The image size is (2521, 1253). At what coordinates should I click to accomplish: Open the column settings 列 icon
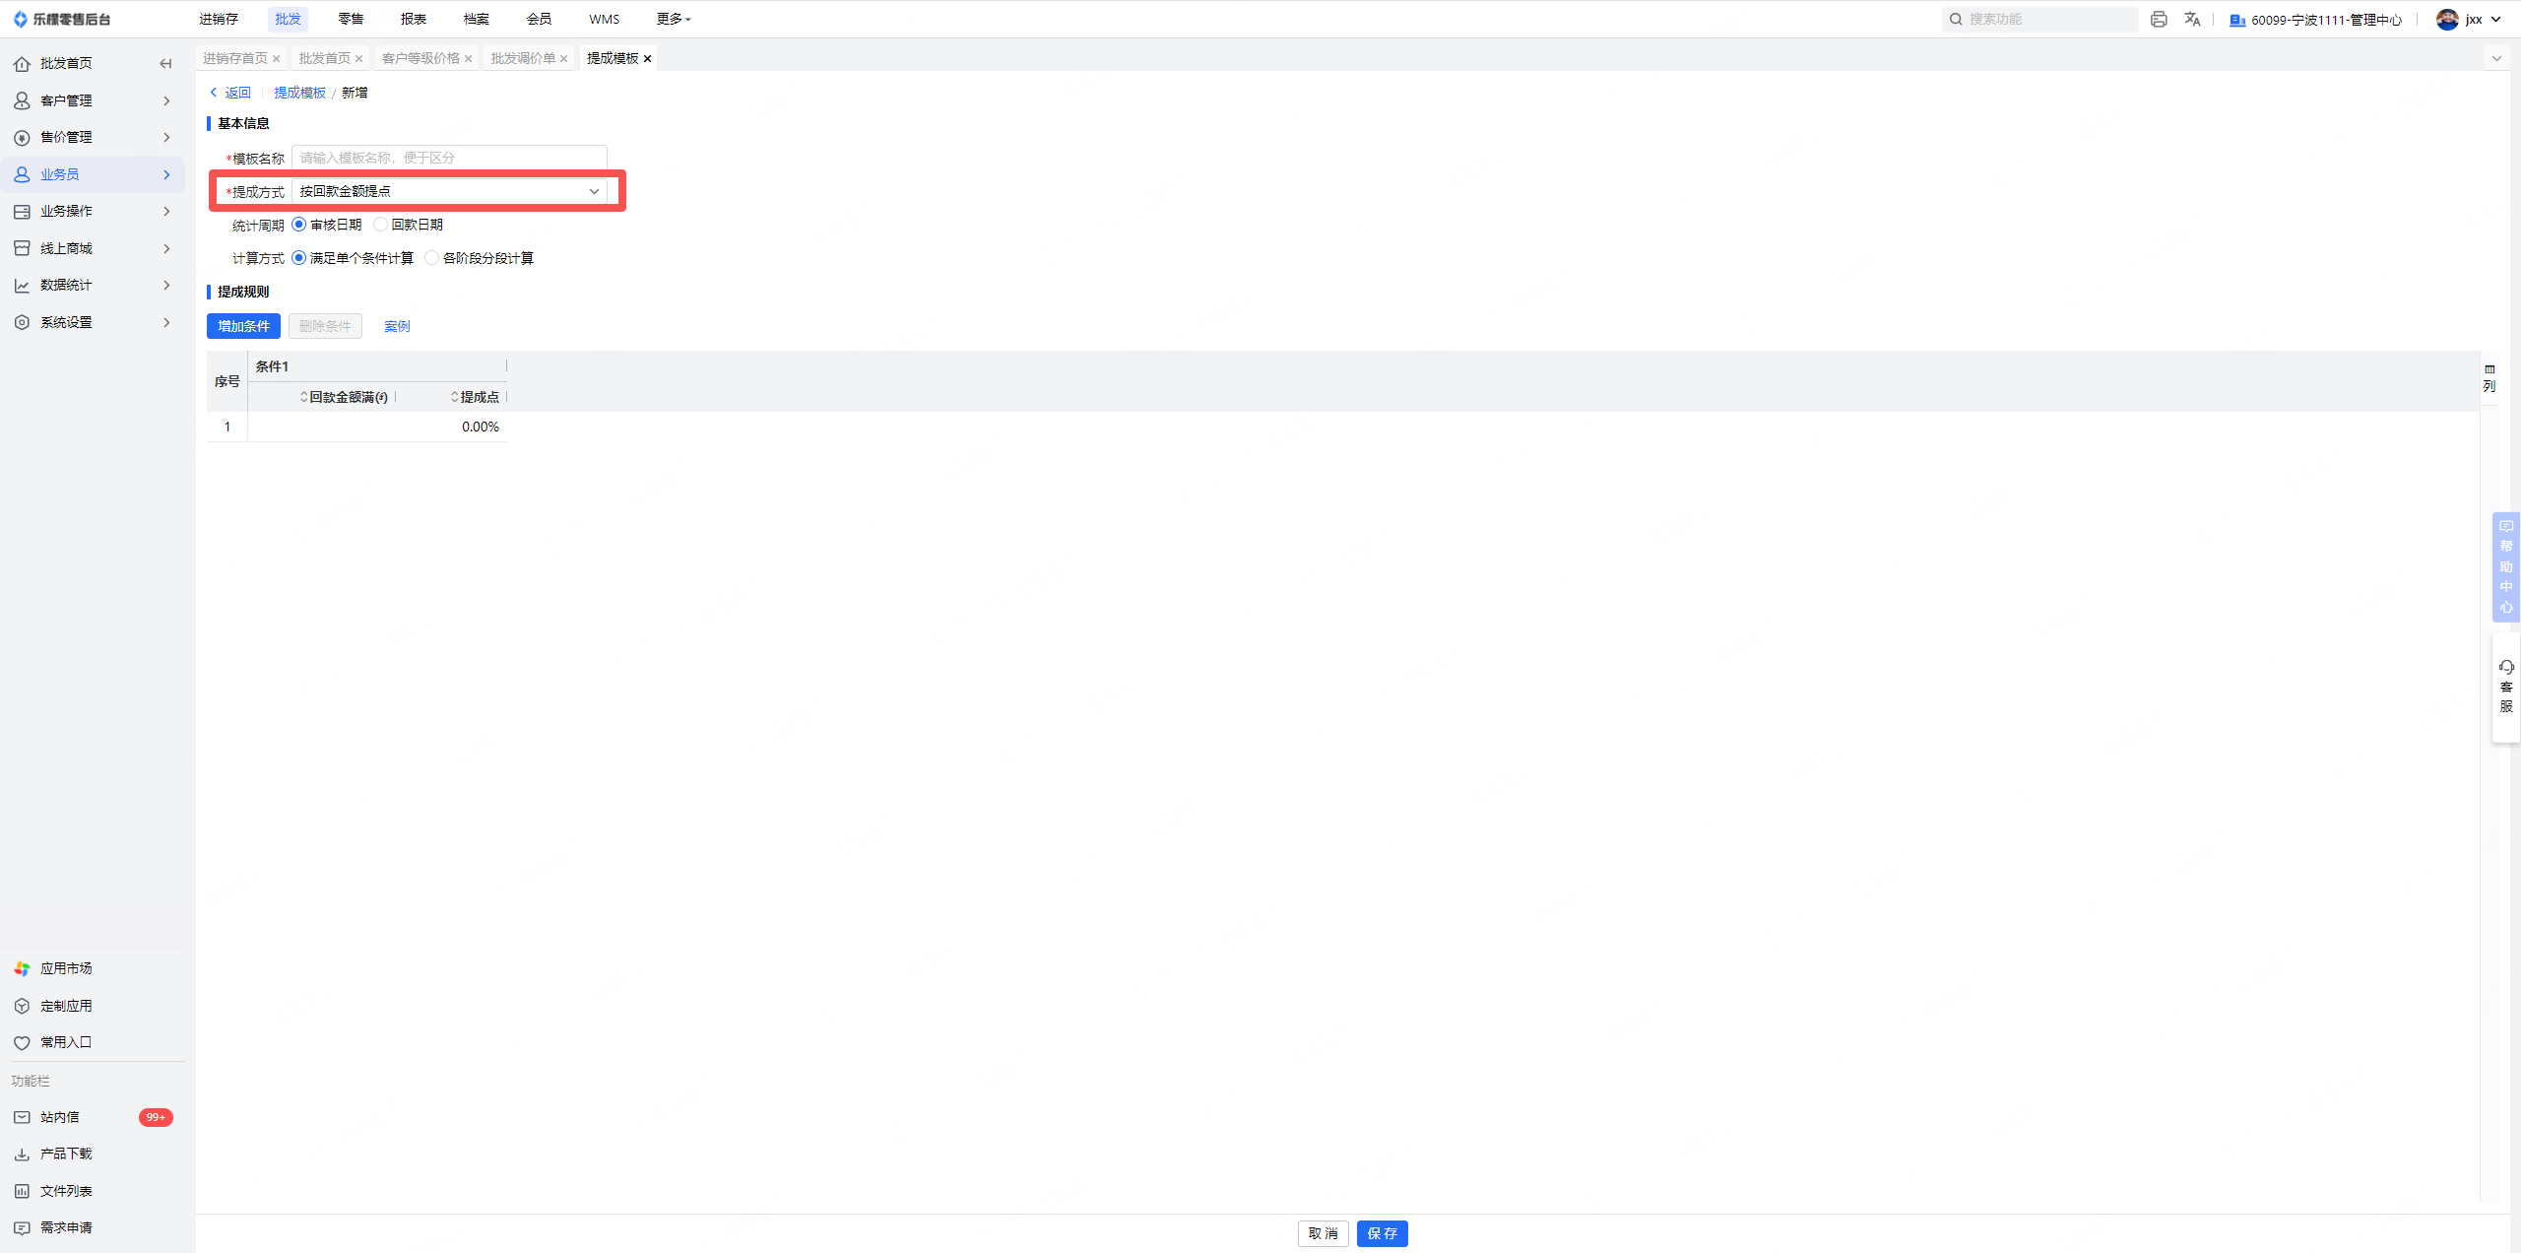[x=2489, y=378]
